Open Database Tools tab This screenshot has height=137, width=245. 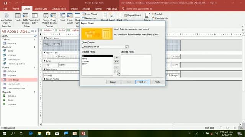click(x=59, y=9)
